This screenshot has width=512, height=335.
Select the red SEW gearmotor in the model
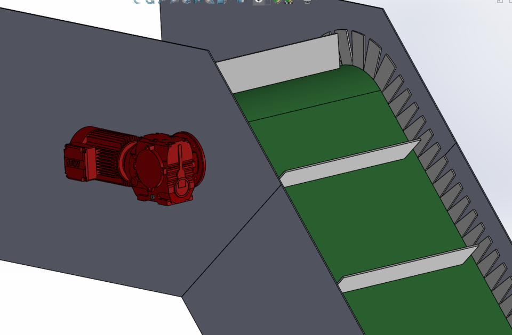136,165
